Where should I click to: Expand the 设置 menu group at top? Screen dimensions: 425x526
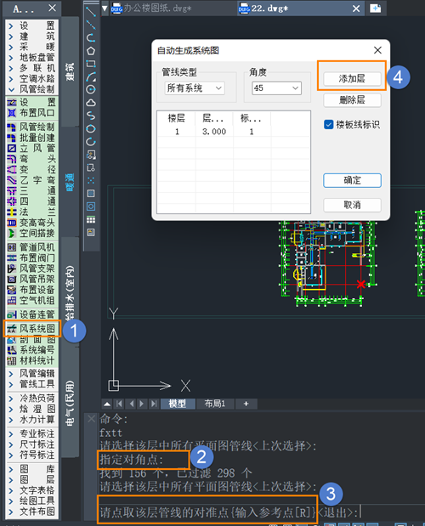tap(32, 25)
